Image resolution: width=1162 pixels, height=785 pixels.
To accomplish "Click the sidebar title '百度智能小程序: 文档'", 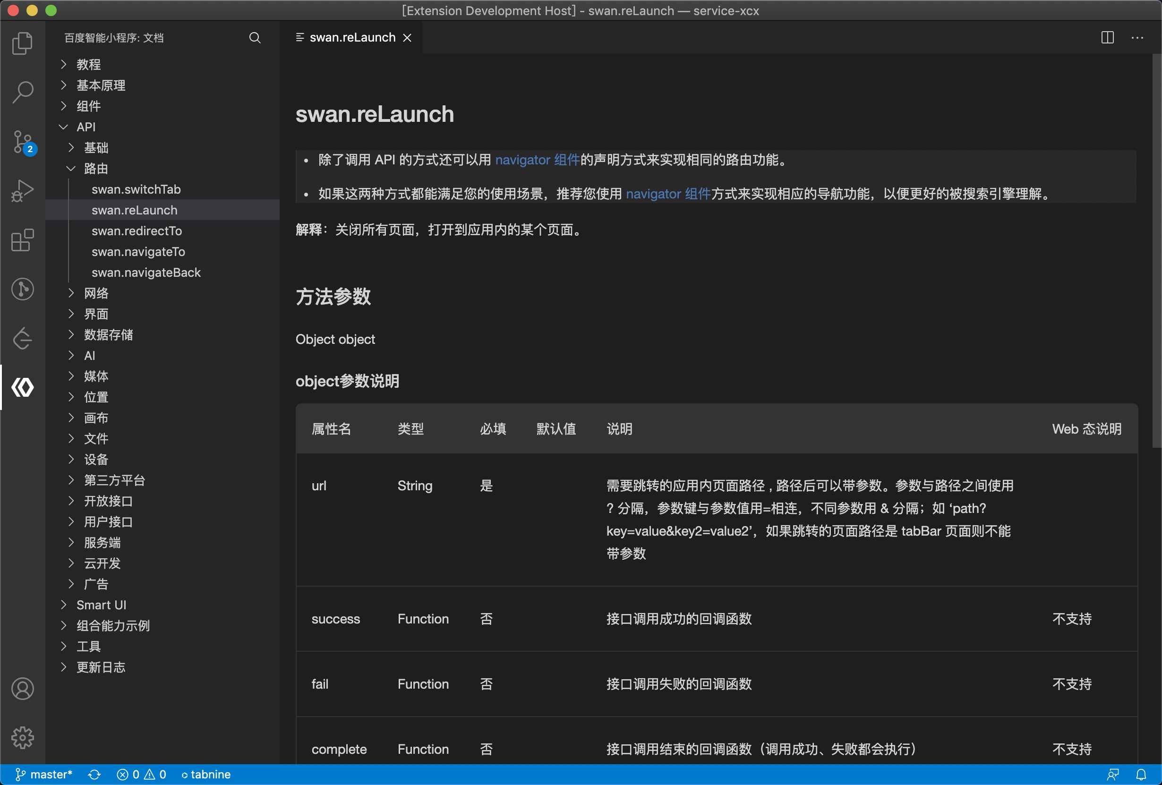I will [114, 38].
